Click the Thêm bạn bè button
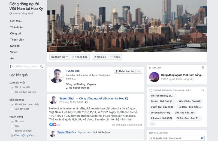218x141 pixels. coord(125,71)
